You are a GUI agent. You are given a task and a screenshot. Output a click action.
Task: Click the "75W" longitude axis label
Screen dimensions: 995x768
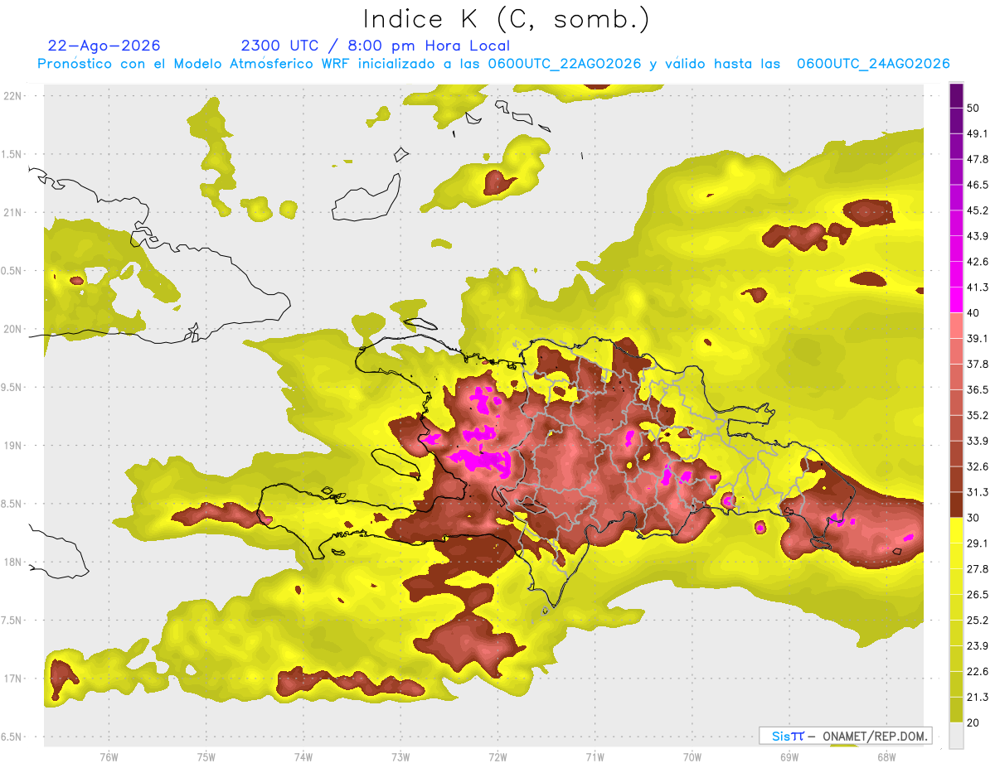[206, 756]
